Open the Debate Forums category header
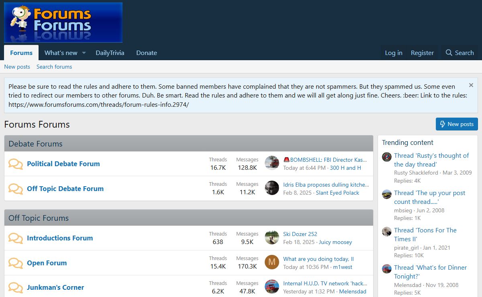This screenshot has height=297, width=482. pyautogui.click(x=36, y=144)
